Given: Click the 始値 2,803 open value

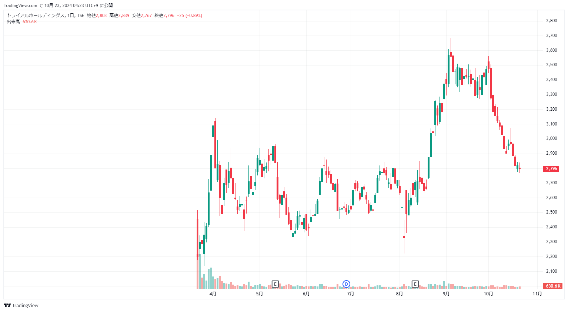Looking at the screenshot, I should (97, 16).
